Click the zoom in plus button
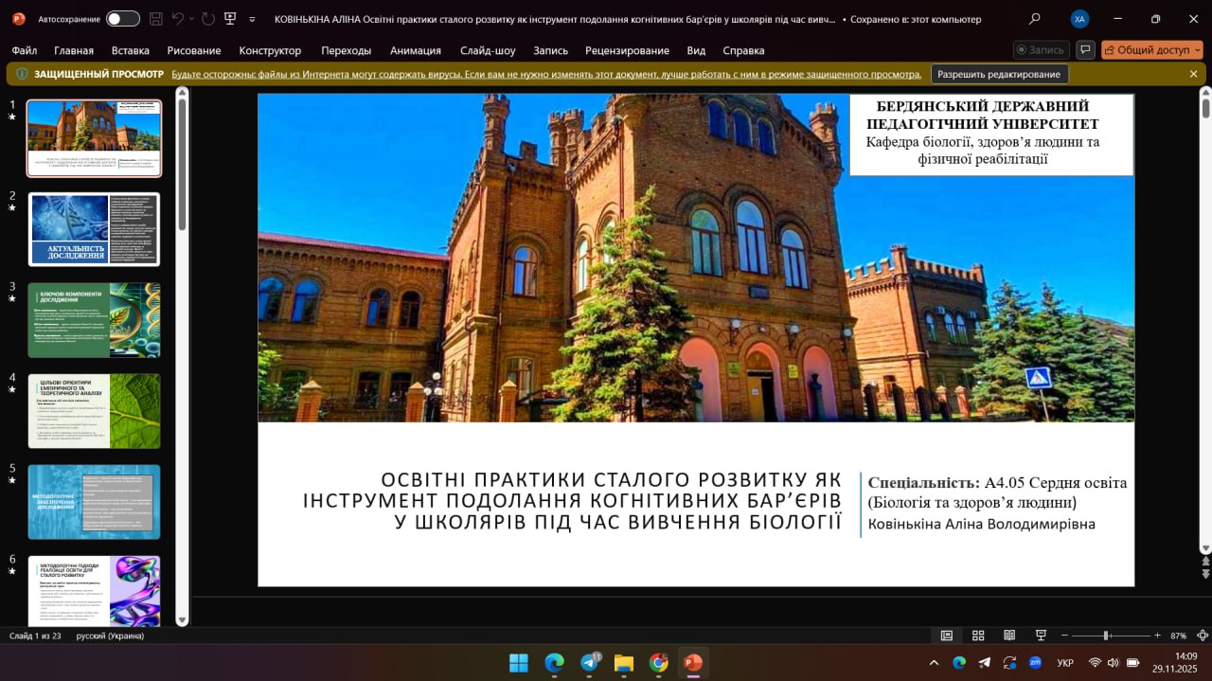Image resolution: width=1212 pixels, height=681 pixels. [x=1157, y=636]
